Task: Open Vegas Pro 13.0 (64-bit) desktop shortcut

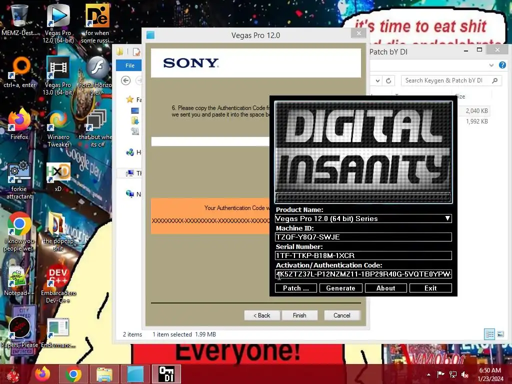Action: click(58, 75)
